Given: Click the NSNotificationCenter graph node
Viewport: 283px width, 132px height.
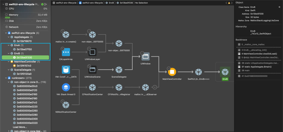Looking at the screenshot, I should click(x=66, y=105).
